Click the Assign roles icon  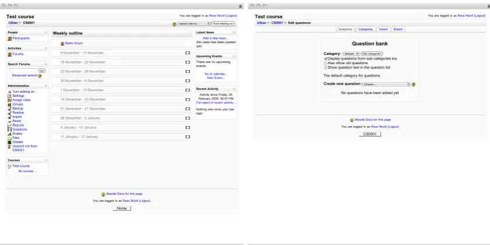pos(10,100)
